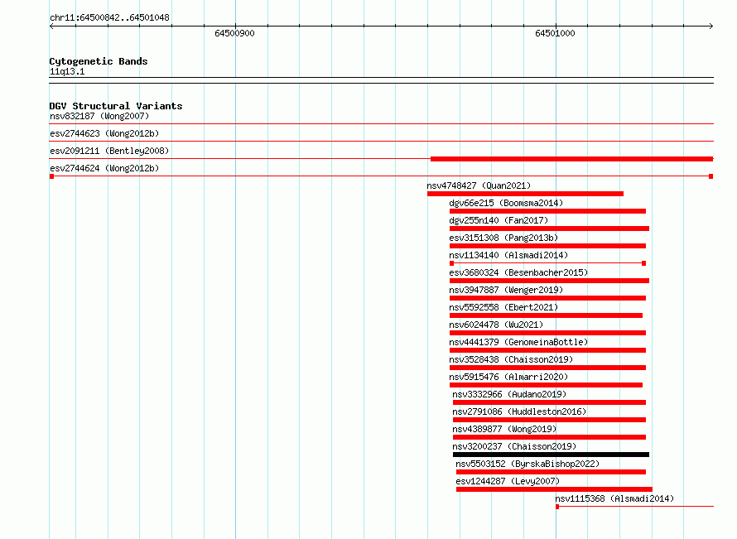Click the Cytogenetic Bands track title
The image size is (737, 539).
(x=99, y=61)
